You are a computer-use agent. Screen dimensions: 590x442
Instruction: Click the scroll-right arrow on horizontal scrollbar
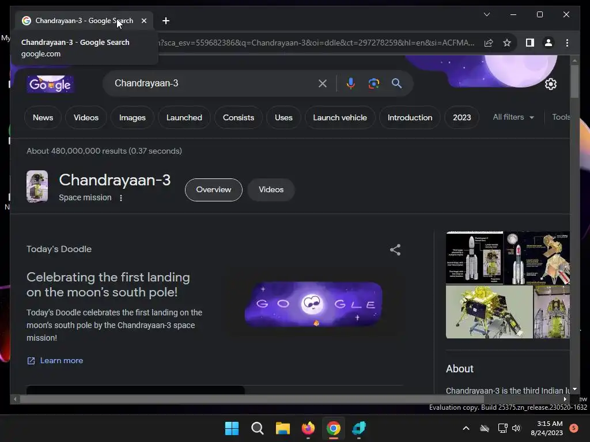click(x=565, y=399)
